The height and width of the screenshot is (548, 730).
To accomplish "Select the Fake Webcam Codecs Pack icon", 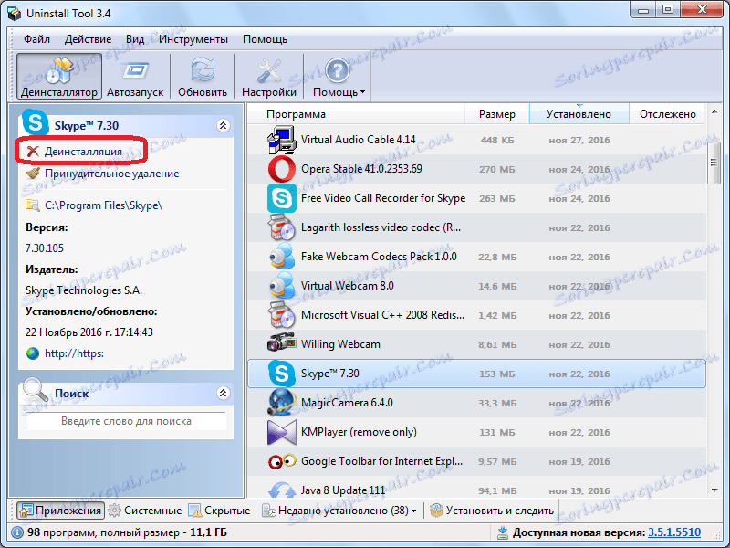I will [x=282, y=257].
